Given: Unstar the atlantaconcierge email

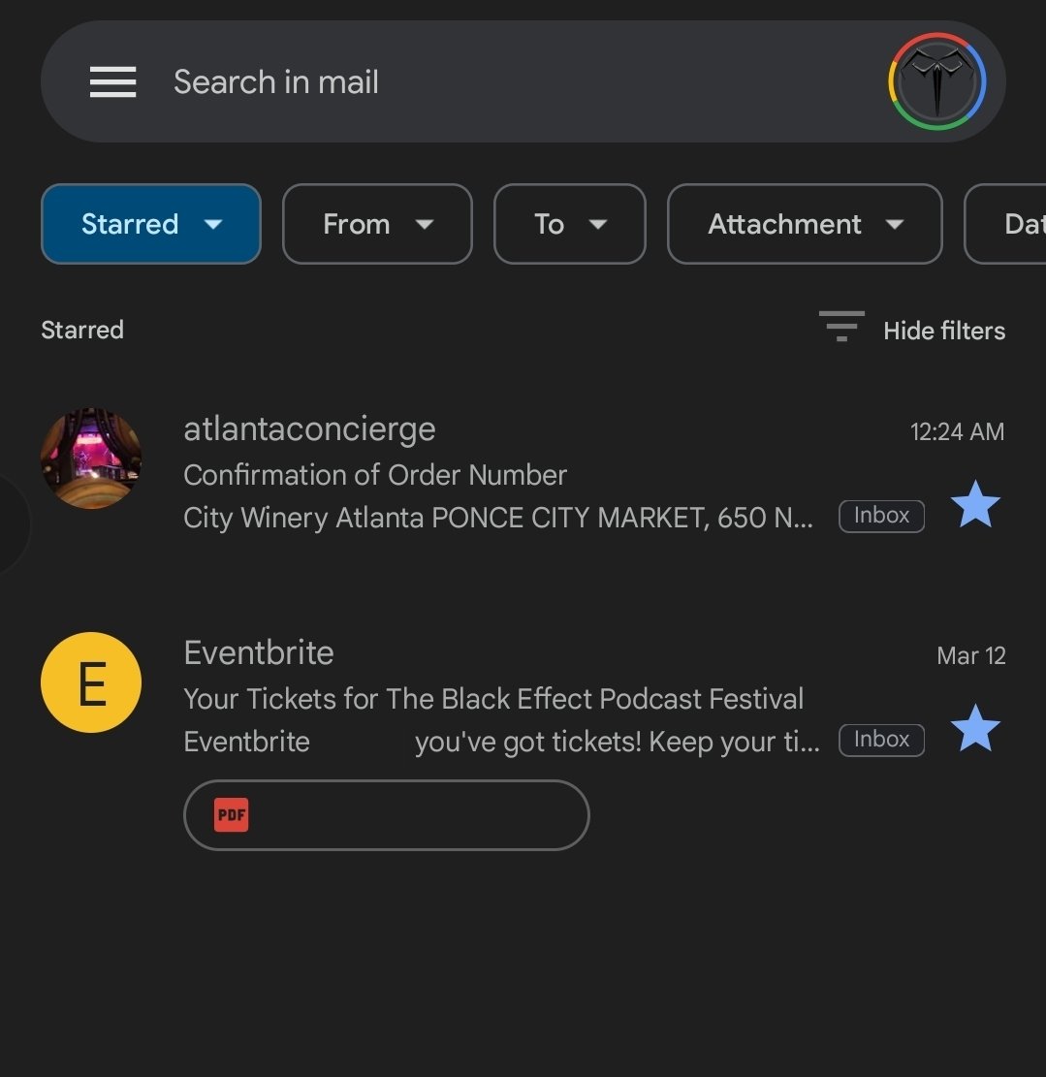Looking at the screenshot, I should click(x=975, y=505).
